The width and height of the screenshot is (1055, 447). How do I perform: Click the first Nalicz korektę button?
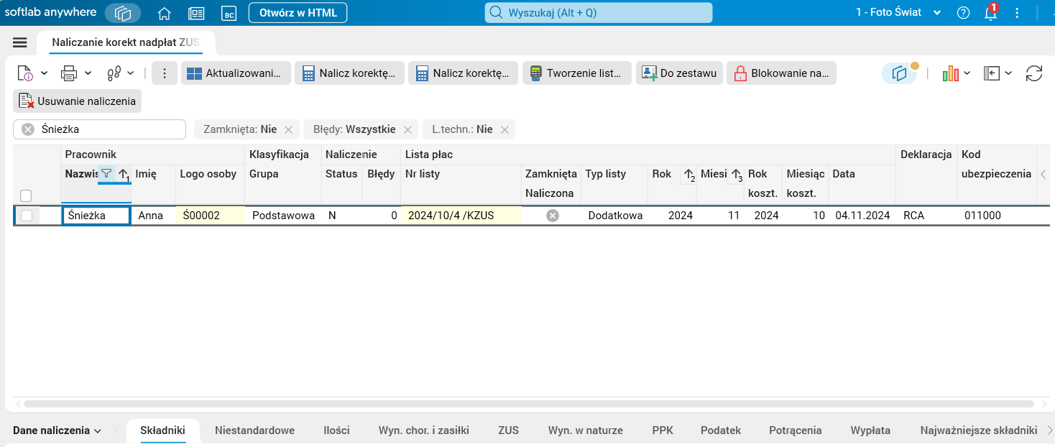pos(349,73)
